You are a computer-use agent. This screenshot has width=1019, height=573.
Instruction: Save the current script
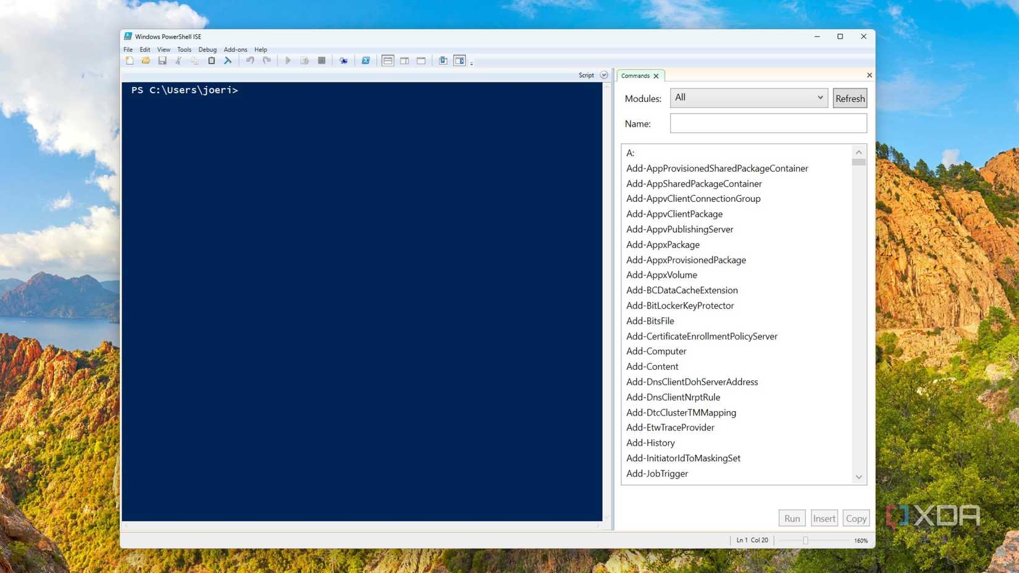(162, 60)
